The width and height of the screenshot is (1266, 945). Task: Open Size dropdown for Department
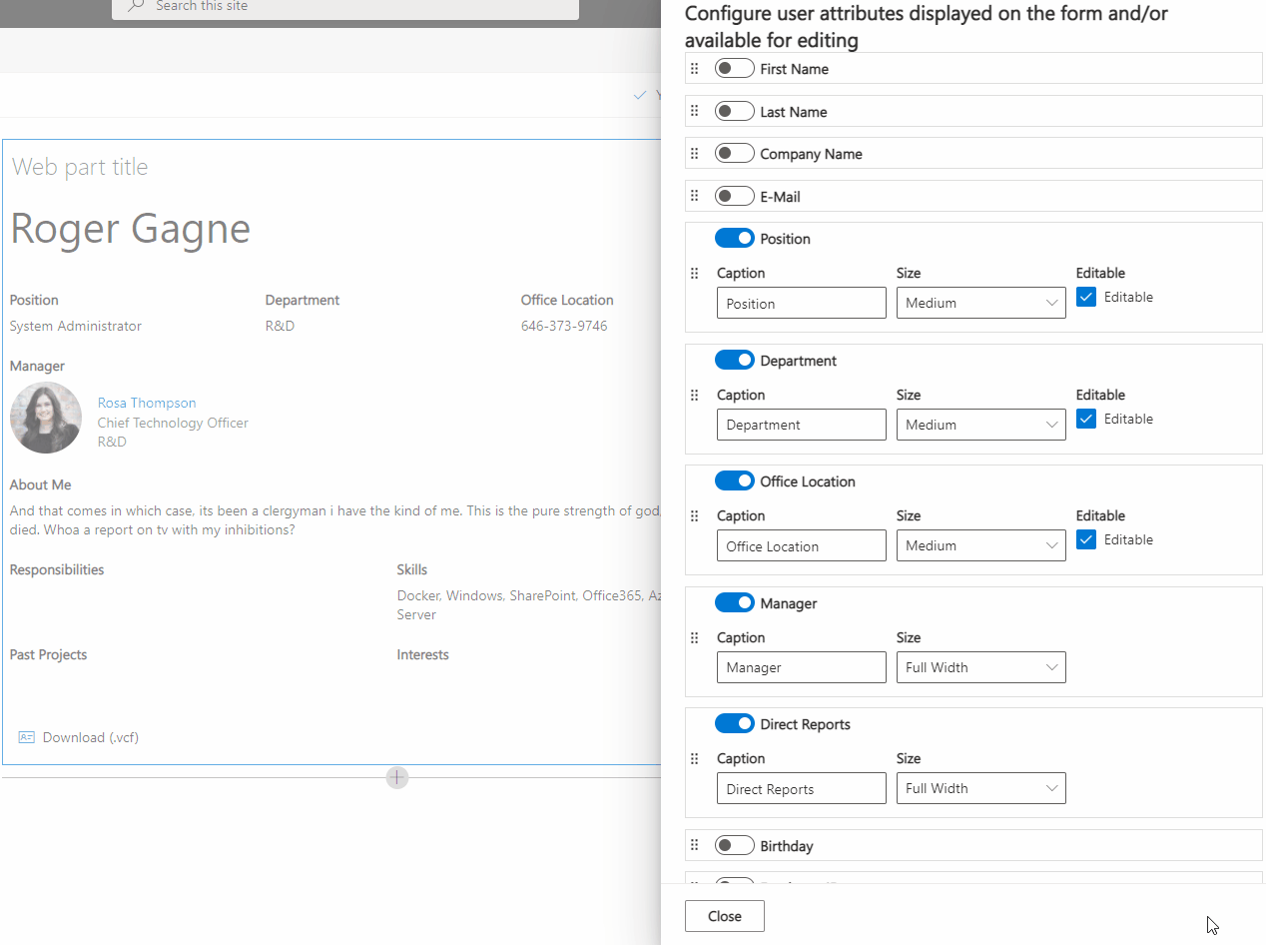[x=980, y=425]
